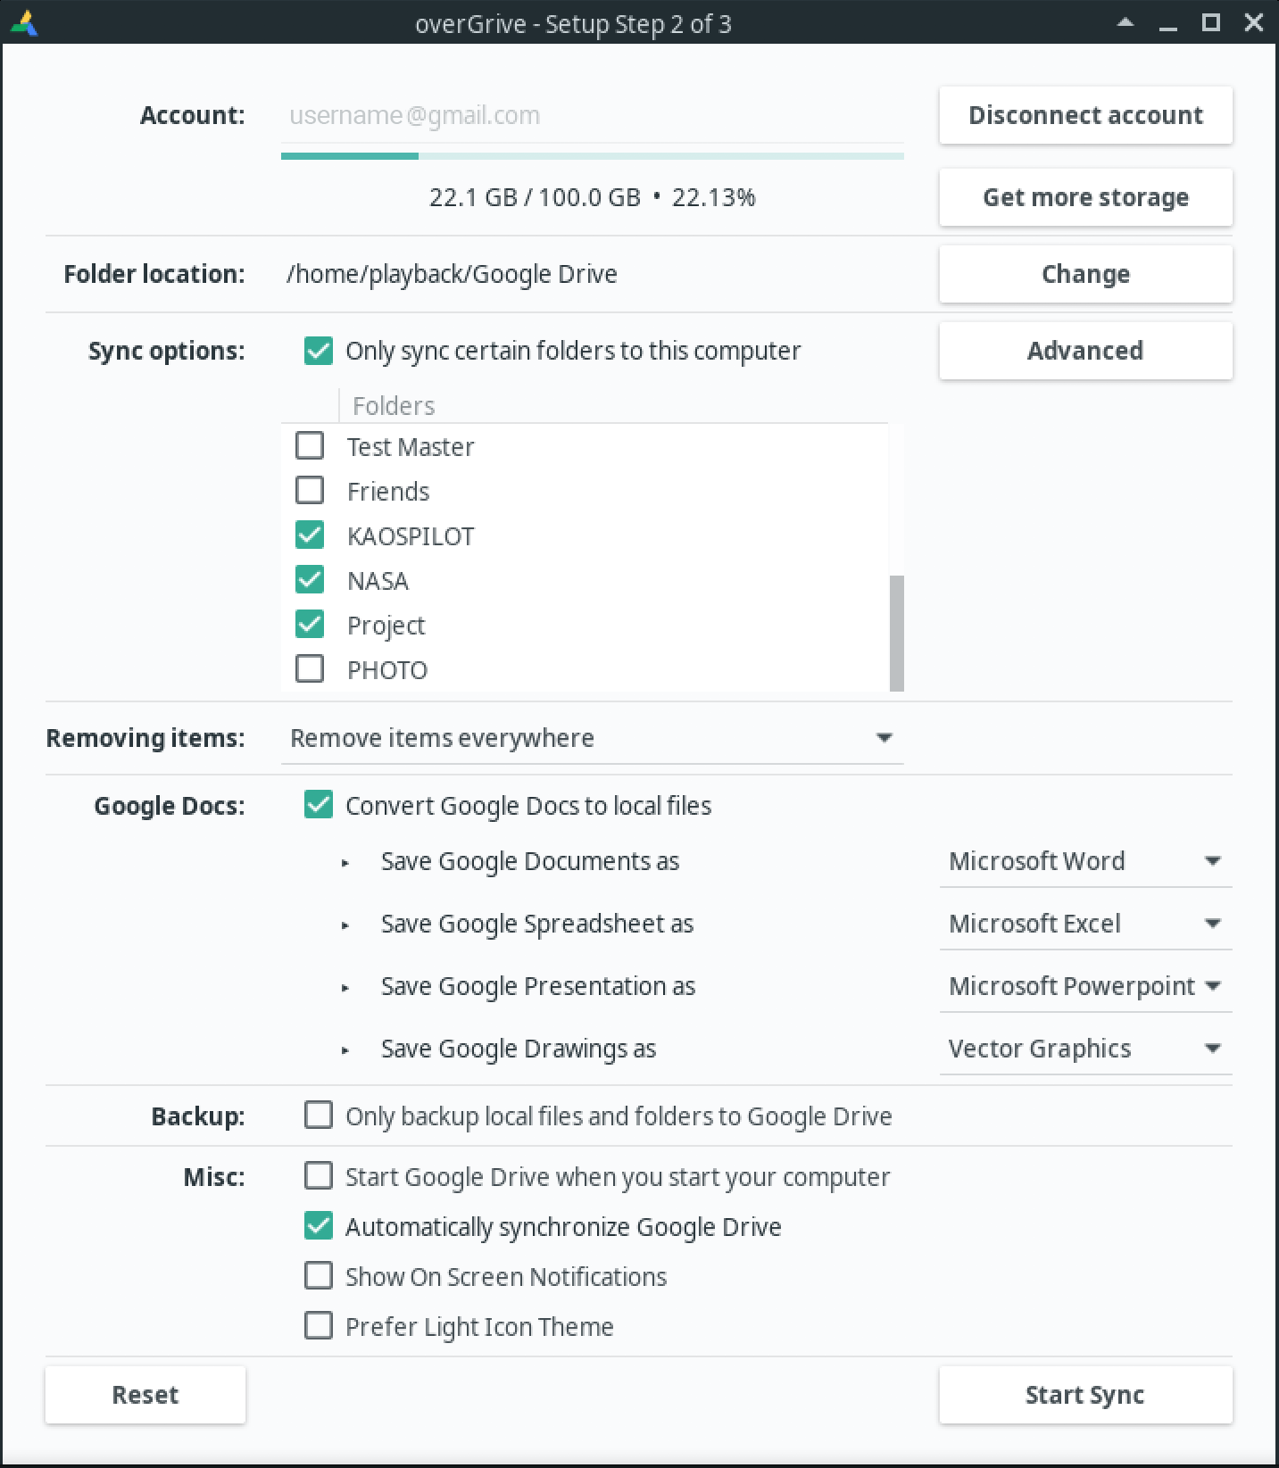Click the overGrive app icon in title bar

coord(24,23)
